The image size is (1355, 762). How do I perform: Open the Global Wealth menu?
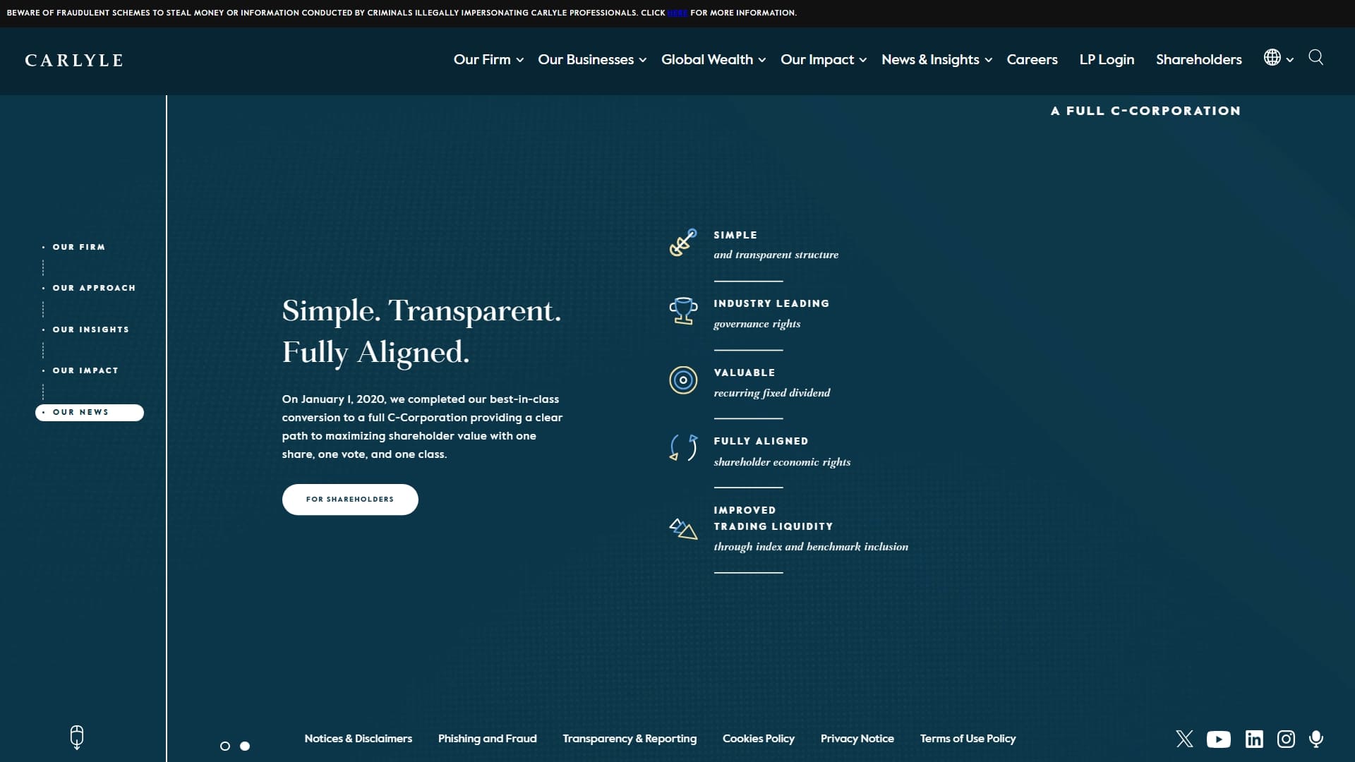[x=707, y=59]
